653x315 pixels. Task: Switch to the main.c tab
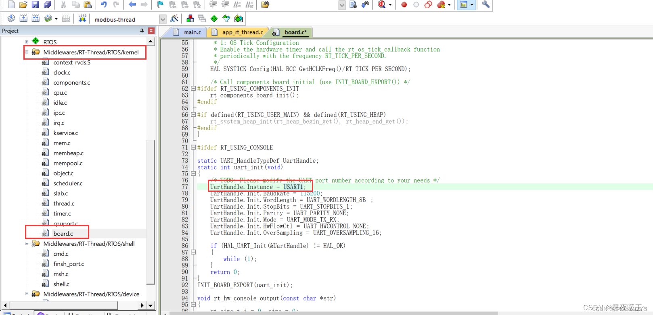[x=188, y=32]
